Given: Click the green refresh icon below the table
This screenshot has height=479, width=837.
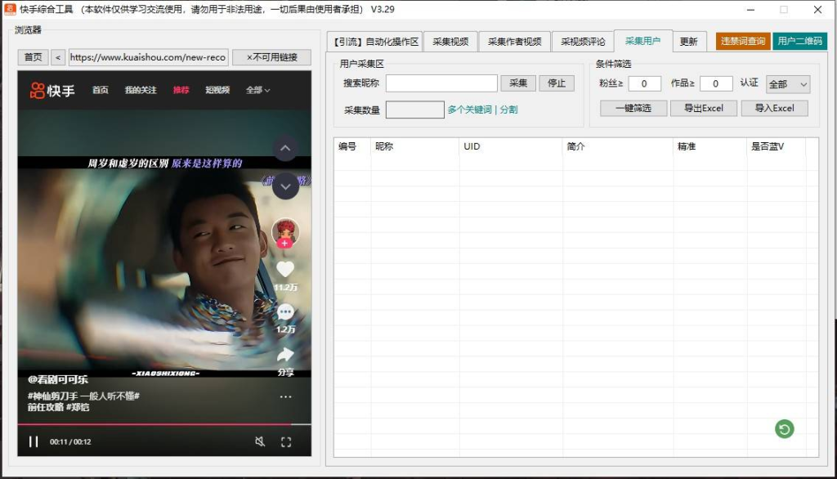Looking at the screenshot, I should pyautogui.click(x=784, y=428).
